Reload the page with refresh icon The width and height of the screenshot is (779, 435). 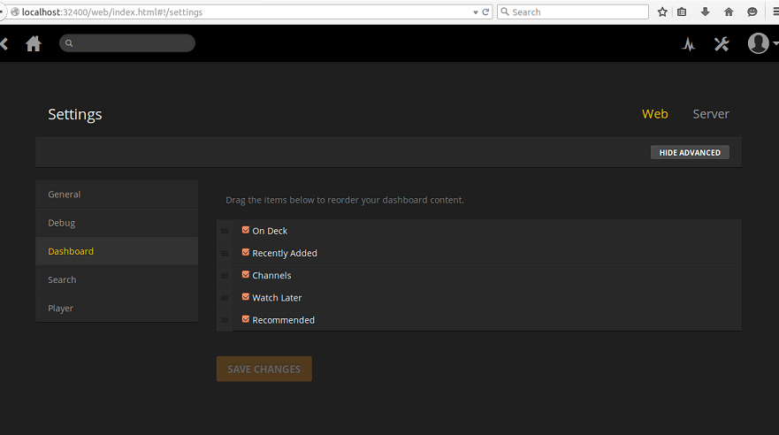[486, 11]
